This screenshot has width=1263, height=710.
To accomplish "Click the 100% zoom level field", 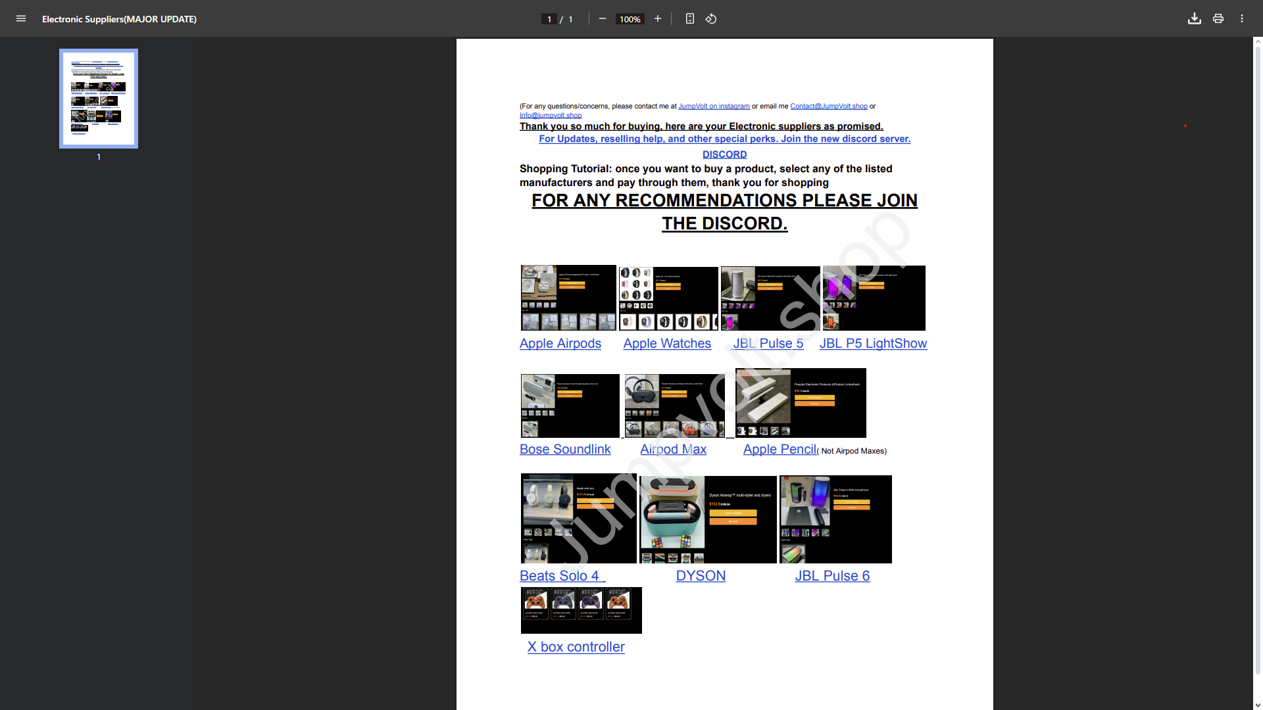I will 630,20.
